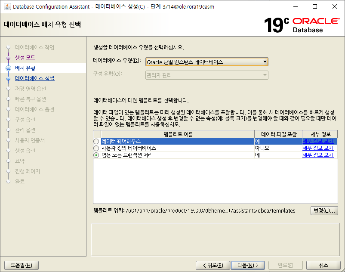Click the disabled 완료(F) button
Screen dimensions: 345x272
coord(286,265)
